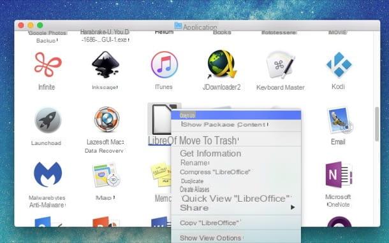The height and width of the screenshot is (243, 389).
Task: Choose Show Package Content
Action: pos(236,125)
